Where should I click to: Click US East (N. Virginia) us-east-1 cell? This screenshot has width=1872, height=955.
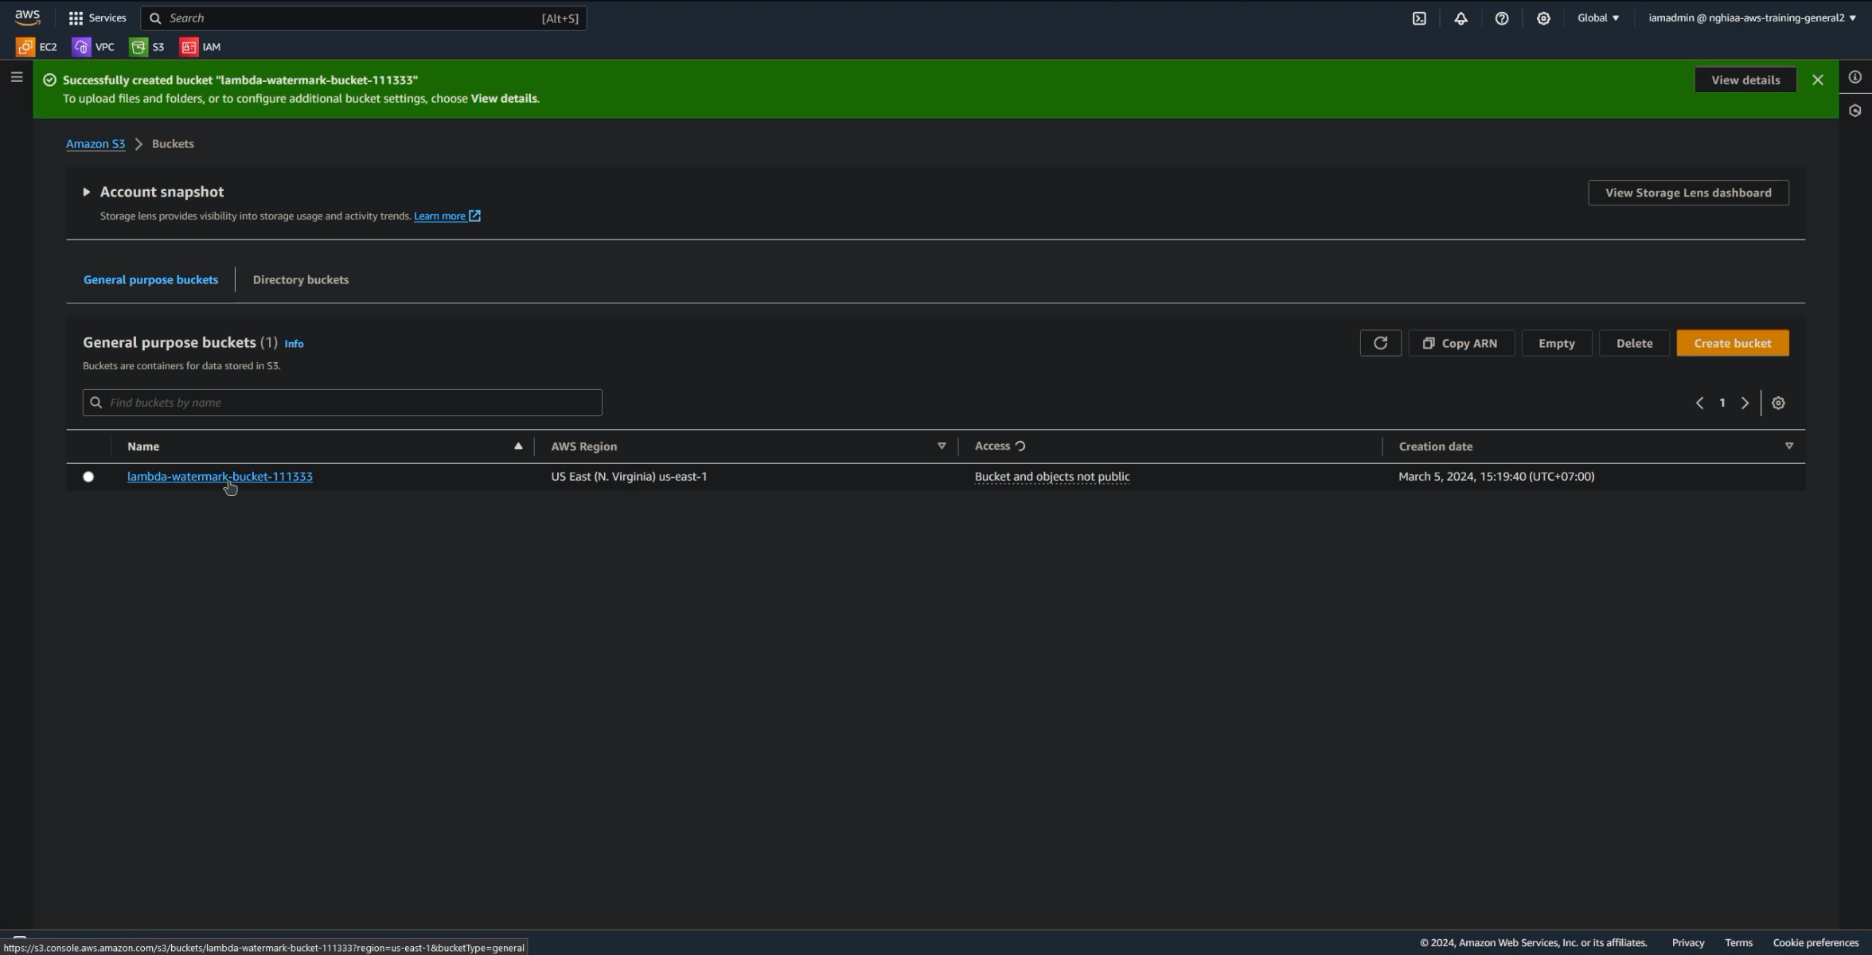[x=629, y=477]
